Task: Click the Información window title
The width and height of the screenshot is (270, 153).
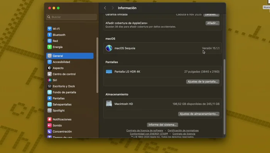Action: (127, 8)
